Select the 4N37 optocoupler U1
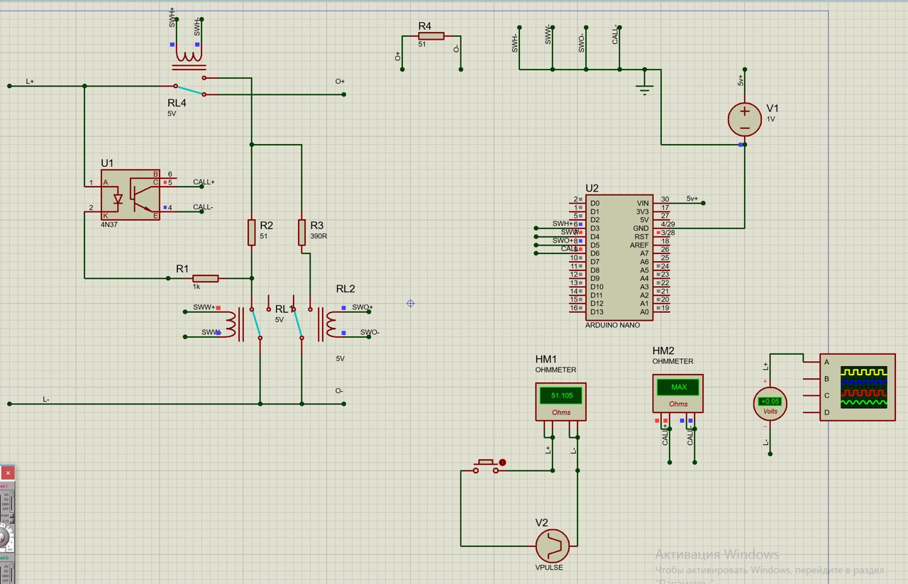This screenshot has width=908, height=584. tap(131, 194)
